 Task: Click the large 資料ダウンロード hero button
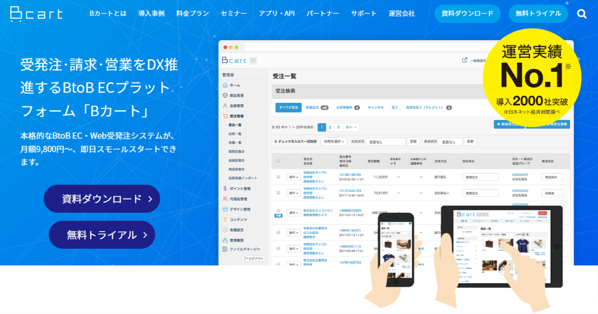click(x=102, y=199)
